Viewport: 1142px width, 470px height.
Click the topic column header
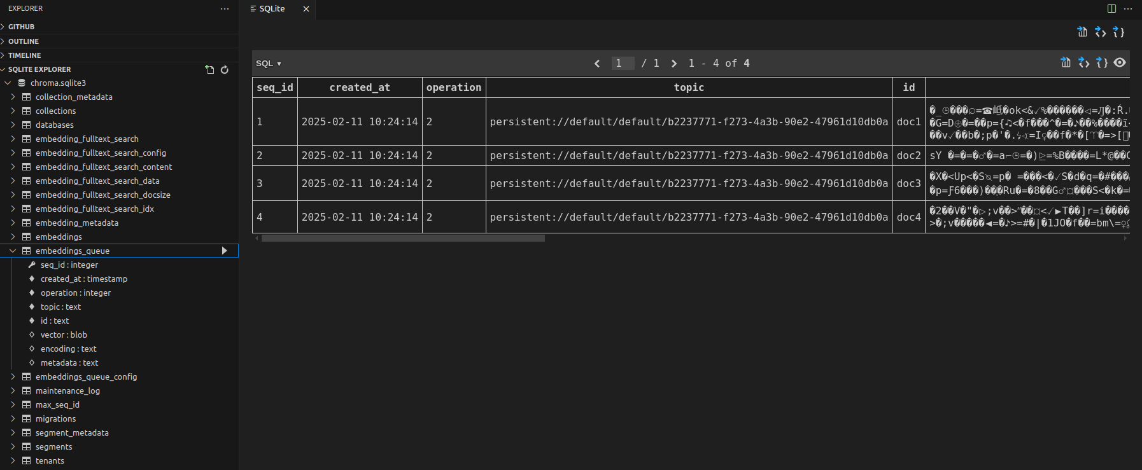689,87
